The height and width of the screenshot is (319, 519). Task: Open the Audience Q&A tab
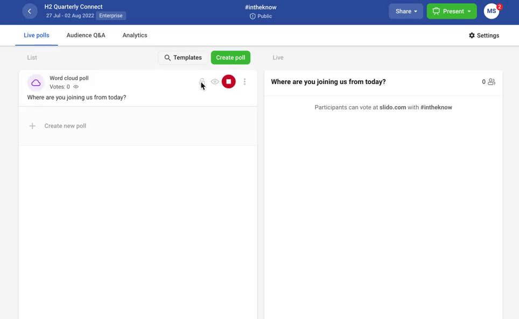tap(86, 35)
